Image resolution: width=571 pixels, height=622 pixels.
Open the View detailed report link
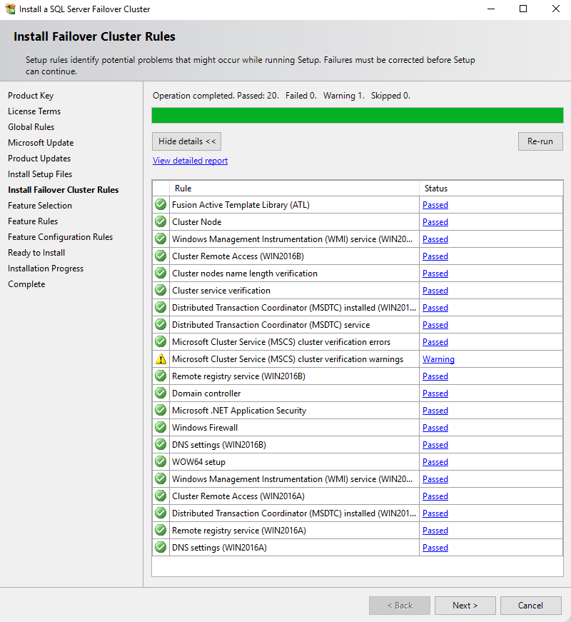(x=191, y=161)
